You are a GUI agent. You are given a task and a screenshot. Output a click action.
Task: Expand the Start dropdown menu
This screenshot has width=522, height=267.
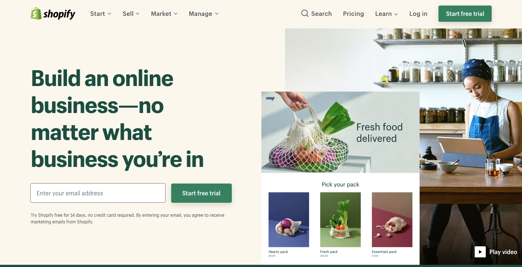point(101,14)
